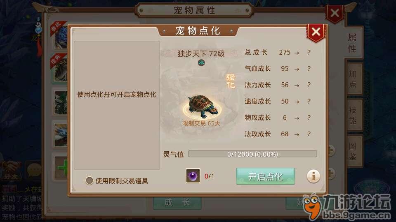Switch to the 图鉴 side tab
396x222 pixels.
point(353,151)
